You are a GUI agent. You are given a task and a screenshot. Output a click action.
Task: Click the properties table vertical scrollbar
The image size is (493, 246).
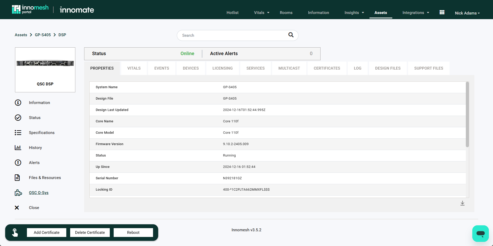coord(467,114)
